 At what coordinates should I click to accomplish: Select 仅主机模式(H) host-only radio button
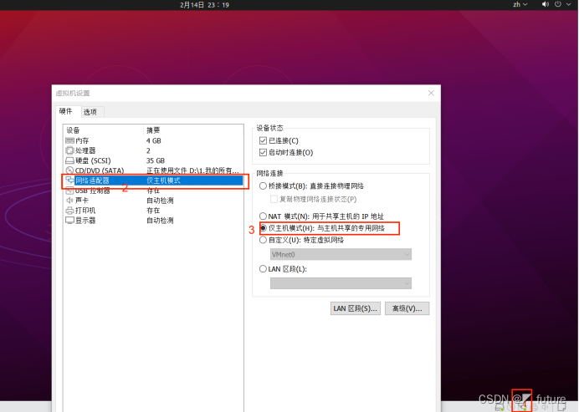263,228
